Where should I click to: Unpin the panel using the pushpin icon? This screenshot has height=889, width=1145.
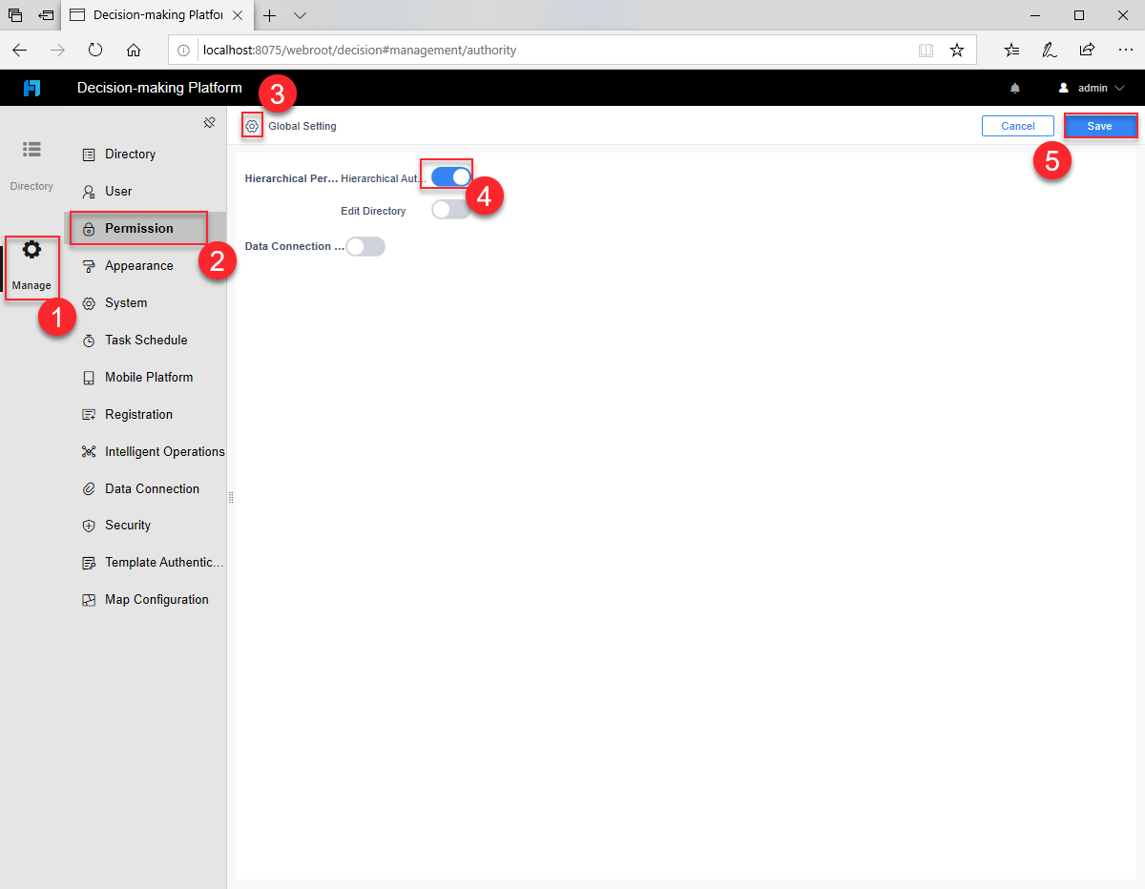pyautogui.click(x=209, y=122)
